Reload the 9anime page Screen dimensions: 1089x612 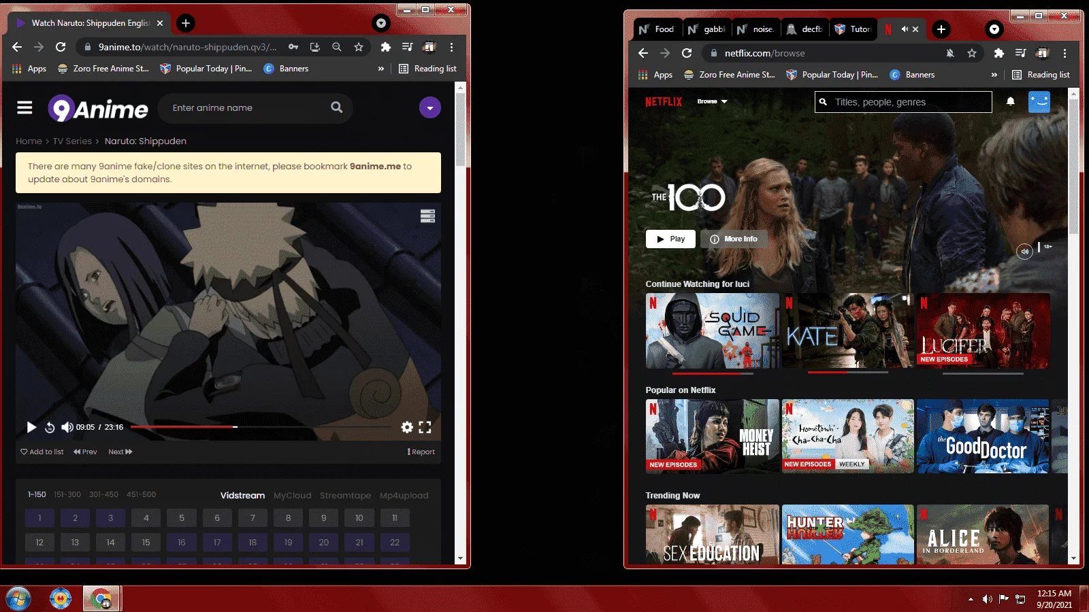pos(61,47)
